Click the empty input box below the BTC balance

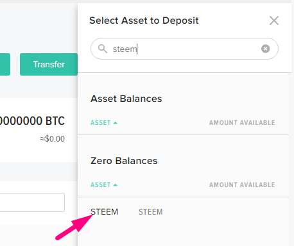pos(32,202)
